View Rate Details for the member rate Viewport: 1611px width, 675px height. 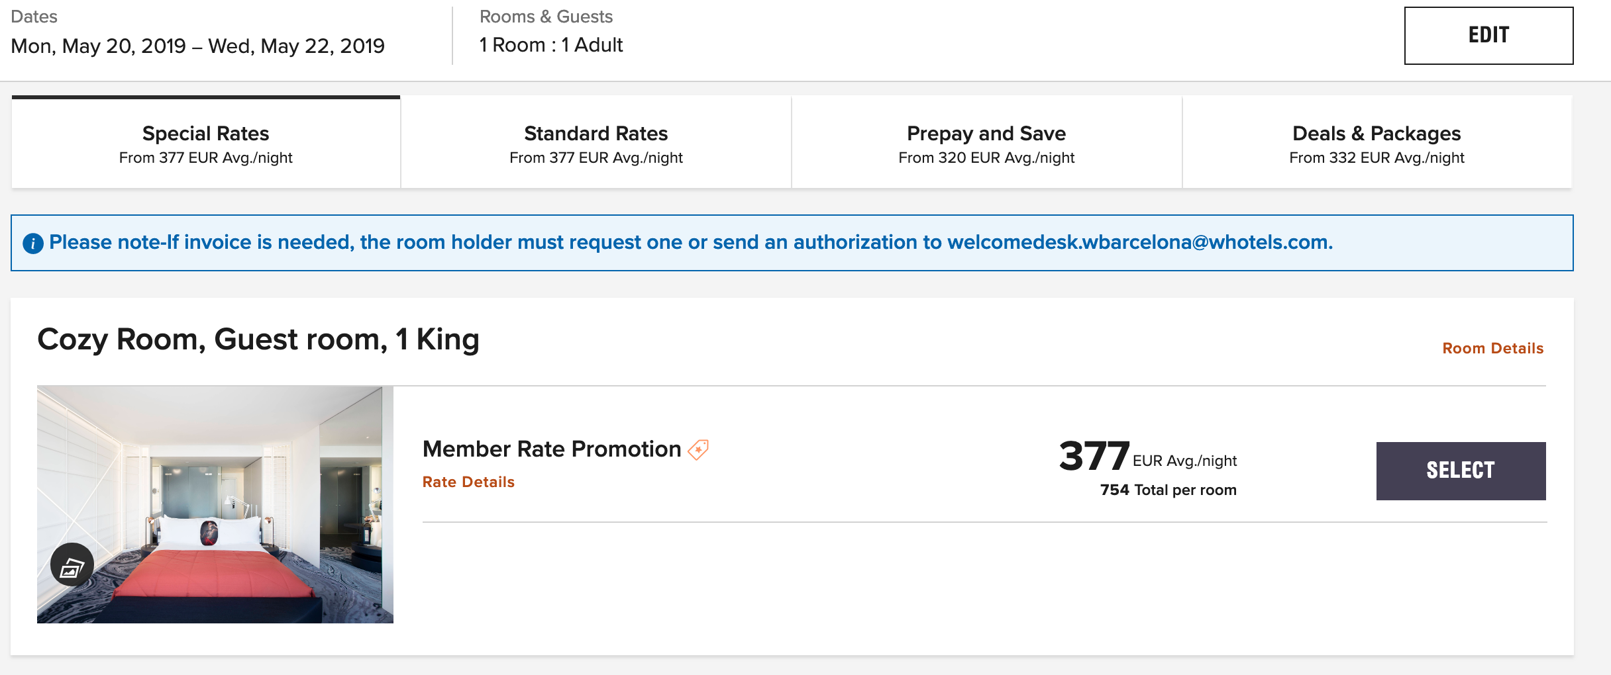coord(468,482)
